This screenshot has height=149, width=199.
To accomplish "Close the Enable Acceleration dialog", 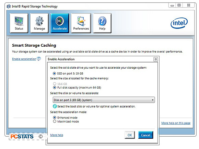I will point(155,59).
